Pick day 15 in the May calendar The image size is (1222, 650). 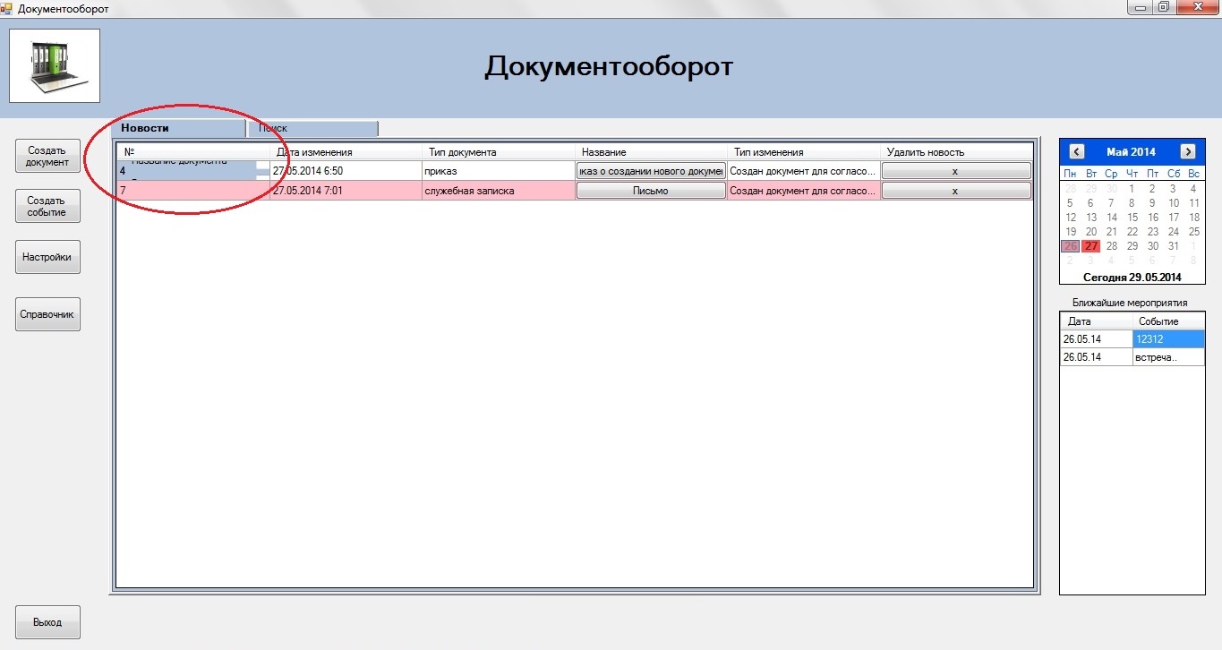tap(1132, 218)
